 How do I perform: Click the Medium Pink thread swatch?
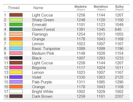16,53
